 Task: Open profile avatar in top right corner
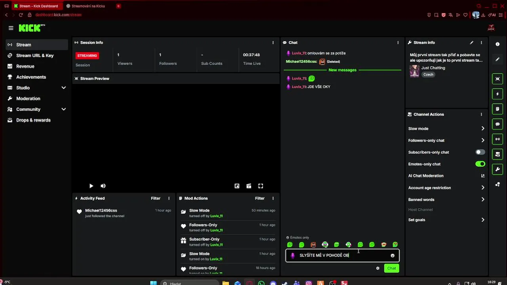click(491, 28)
